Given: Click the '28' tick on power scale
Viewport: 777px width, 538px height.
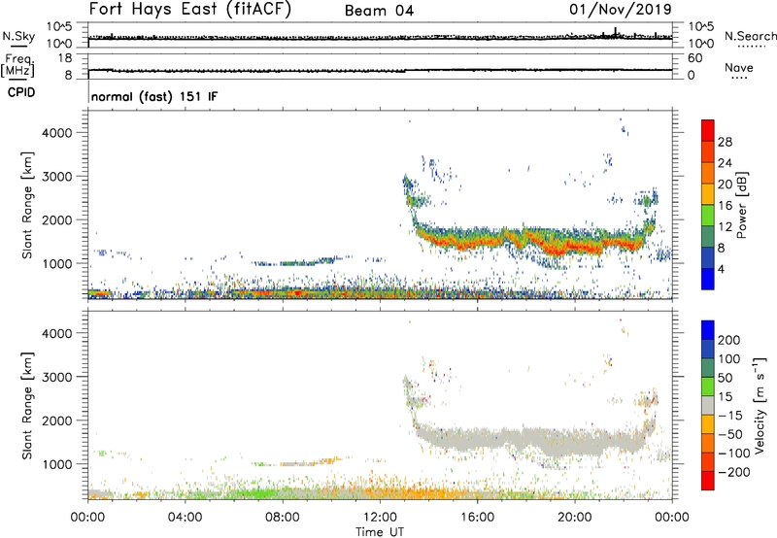Looking at the screenshot, I should click(725, 142).
